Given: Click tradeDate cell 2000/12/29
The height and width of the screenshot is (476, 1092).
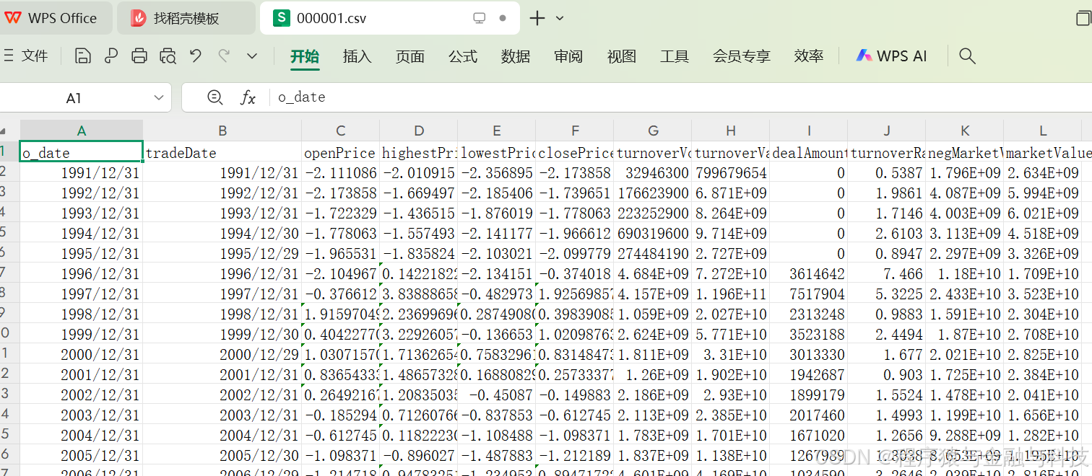Looking at the screenshot, I should [x=222, y=355].
